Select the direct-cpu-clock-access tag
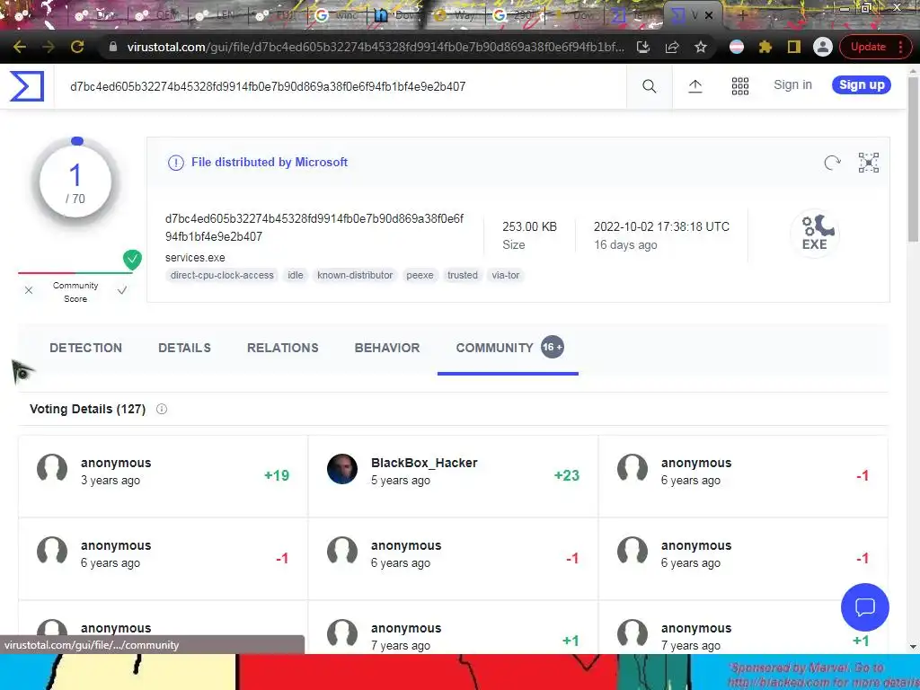The width and height of the screenshot is (920, 690). (222, 275)
